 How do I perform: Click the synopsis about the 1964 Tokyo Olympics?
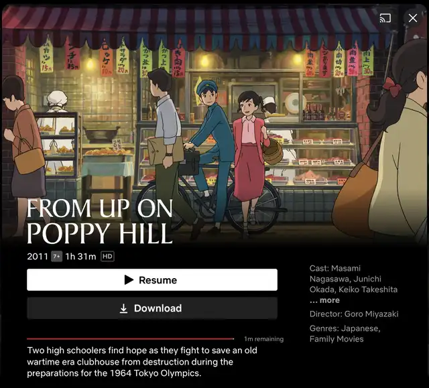click(142, 362)
